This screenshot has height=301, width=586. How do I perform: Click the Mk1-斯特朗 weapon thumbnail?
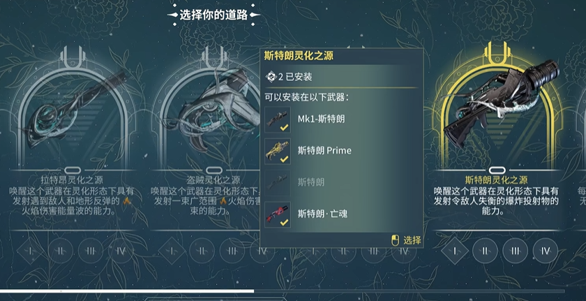coord(278,119)
